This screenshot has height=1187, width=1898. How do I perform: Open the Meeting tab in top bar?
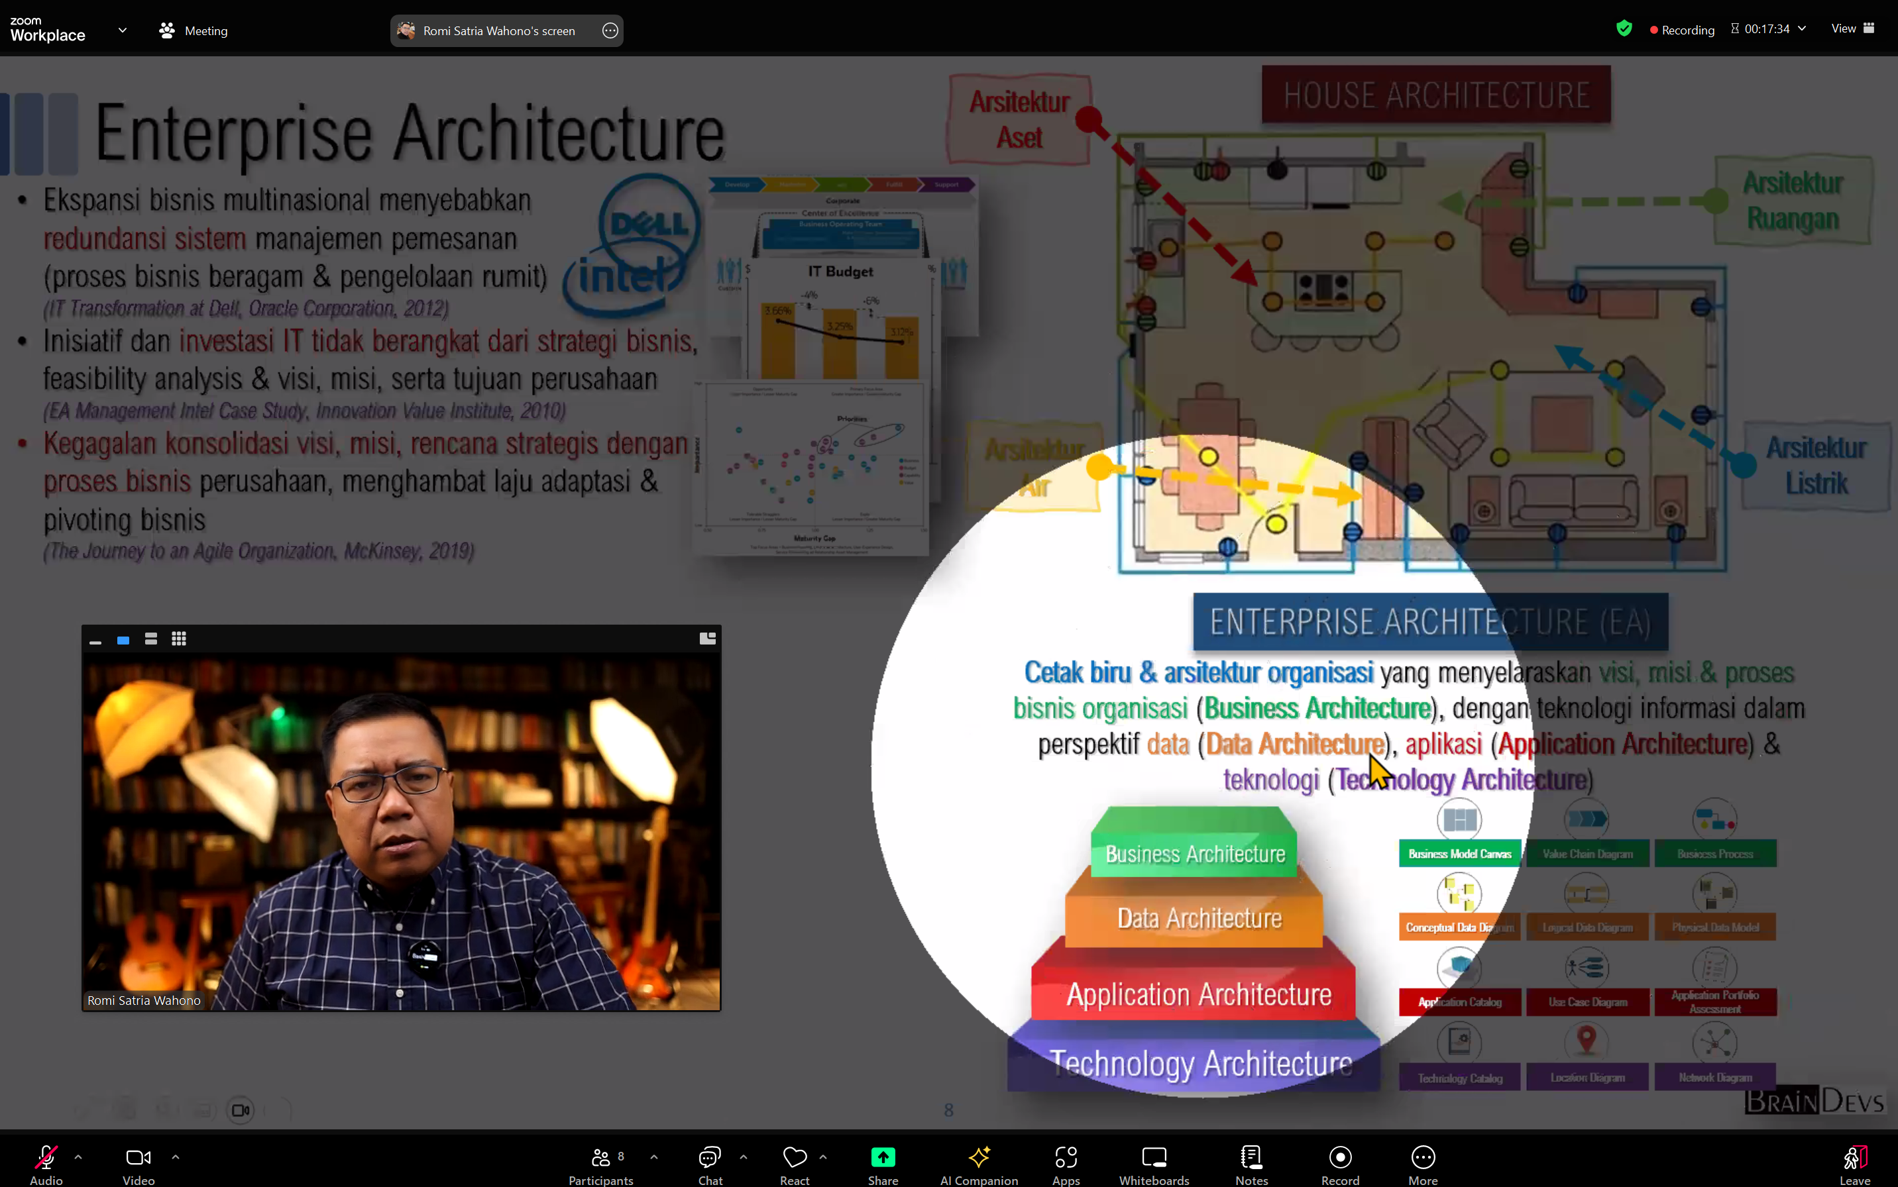tap(194, 30)
